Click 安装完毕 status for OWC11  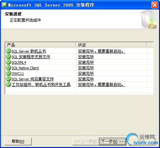pyautogui.click(x=86, y=74)
